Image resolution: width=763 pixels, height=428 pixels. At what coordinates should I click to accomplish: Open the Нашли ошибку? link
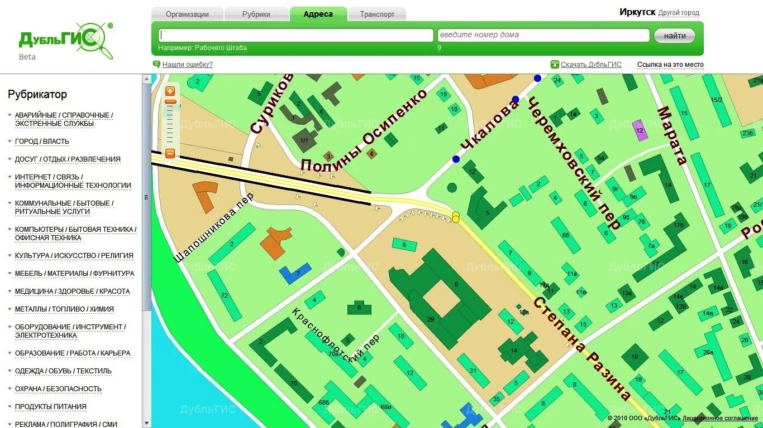[188, 65]
